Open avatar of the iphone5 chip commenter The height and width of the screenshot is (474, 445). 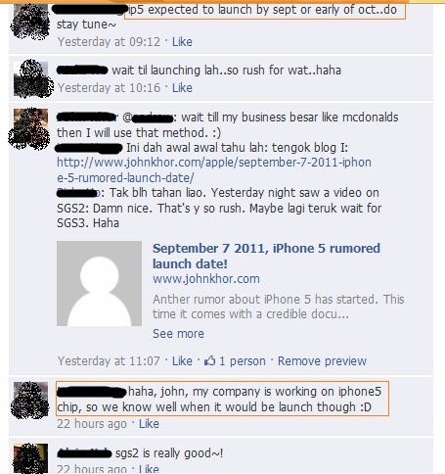(31, 400)
